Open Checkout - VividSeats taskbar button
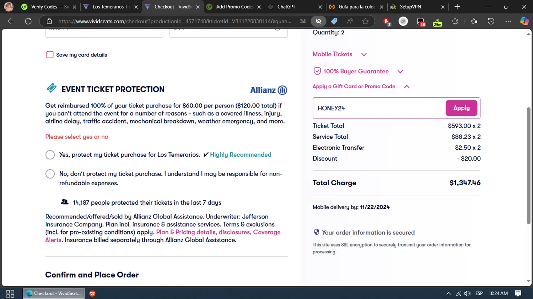Viewport: 533px width, 299px height. pos(54,294)
